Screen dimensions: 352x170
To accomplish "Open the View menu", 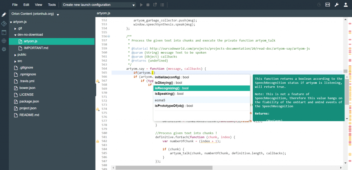I will pyautogui.click(x=38, y=5).
